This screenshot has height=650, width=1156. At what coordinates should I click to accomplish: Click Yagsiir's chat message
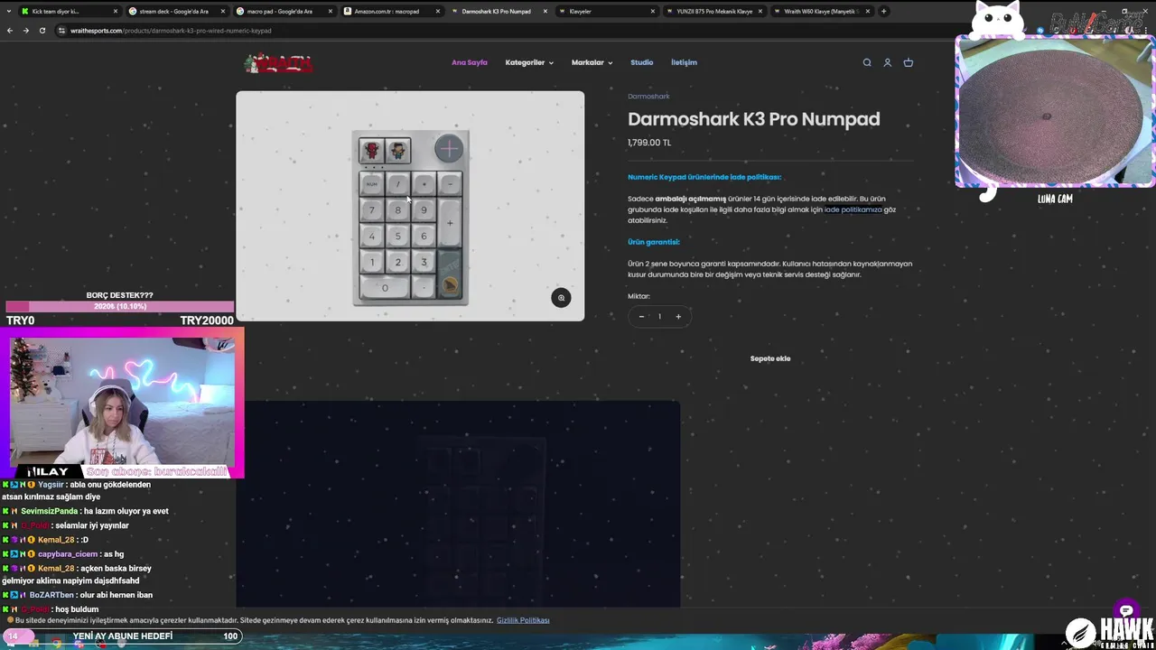(77, 490)
